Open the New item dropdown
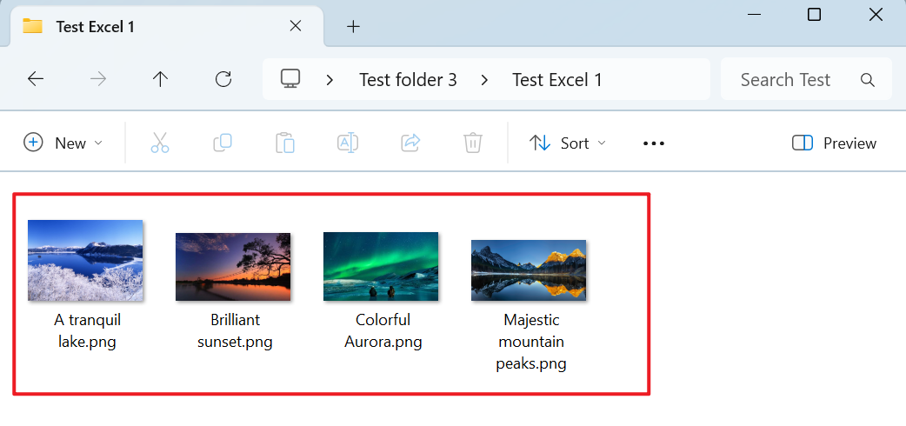Image resolution: width=906 pixels, height=426 pixels. (63, 143)
